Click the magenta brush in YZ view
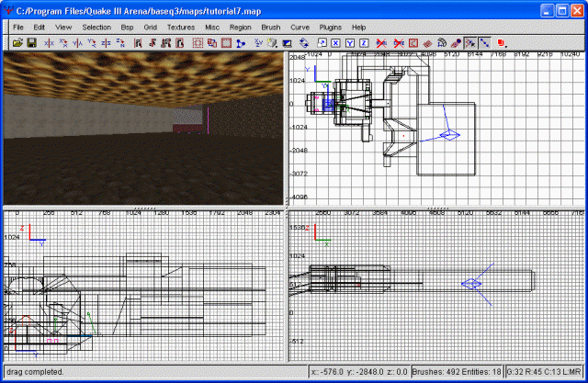The height and width of the screenshot is (383, 588). click(x=52, y=341)
